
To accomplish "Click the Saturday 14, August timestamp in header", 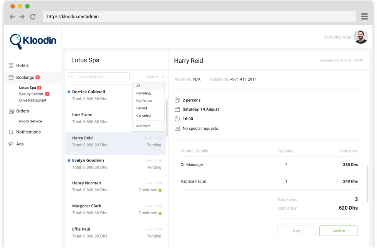I will pyautogui.click(x=341, y=60).
